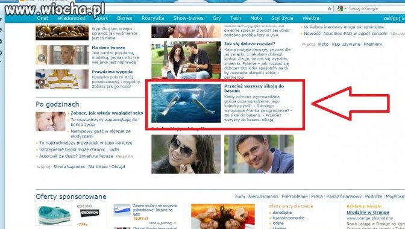Open Nowość! Asus Eee PAD w super cenach
Screen dimensions: 405x229
345,34
